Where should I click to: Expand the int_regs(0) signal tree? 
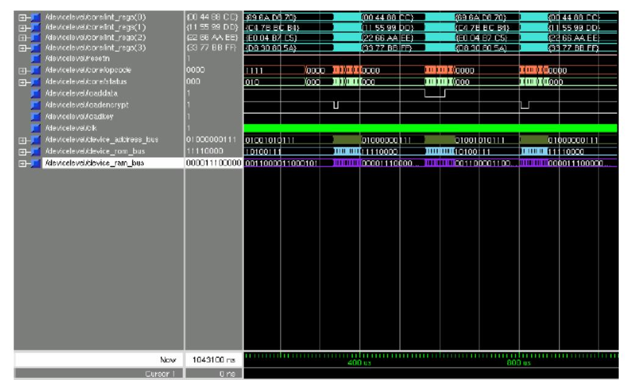(23, 18)
